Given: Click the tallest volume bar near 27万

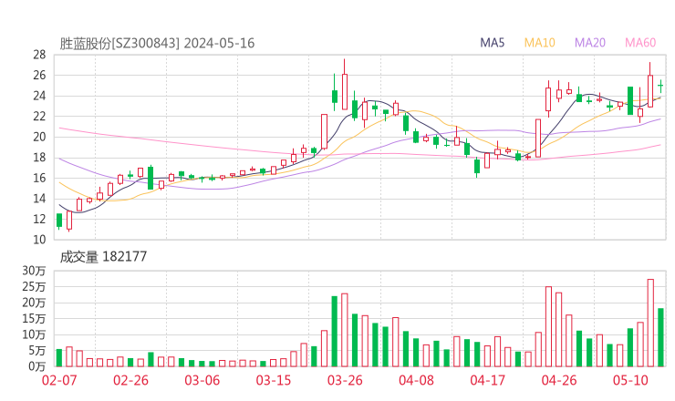Looking at the screenshot, I should coord(650,324).
